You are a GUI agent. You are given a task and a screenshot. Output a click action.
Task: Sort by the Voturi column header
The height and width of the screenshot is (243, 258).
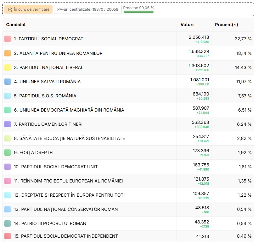tap(187, 25)
